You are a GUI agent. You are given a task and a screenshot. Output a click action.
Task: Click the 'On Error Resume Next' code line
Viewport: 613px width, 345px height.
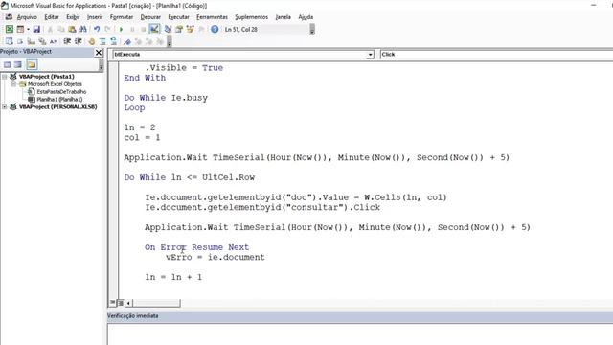(x=196, y=247)
